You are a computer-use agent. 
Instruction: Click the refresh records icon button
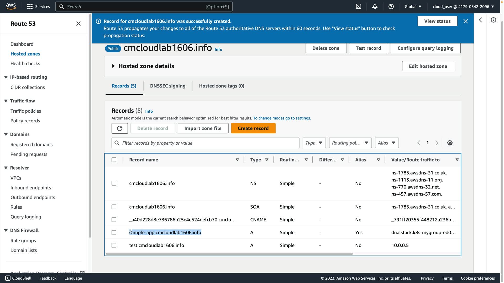pyautogui.click(x=120, y=128)
